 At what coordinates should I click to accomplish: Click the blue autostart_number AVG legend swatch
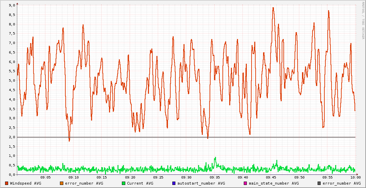click(x=174, y=183)
